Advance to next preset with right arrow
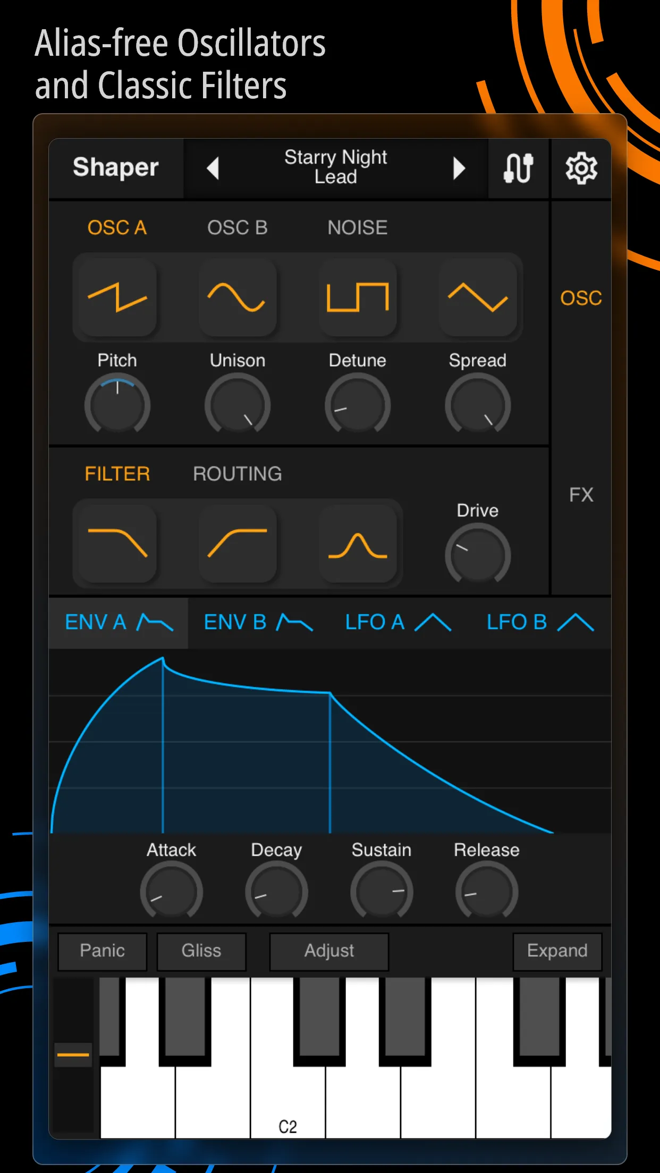This screenshot has width=660, height=1173. pos(459,169)
